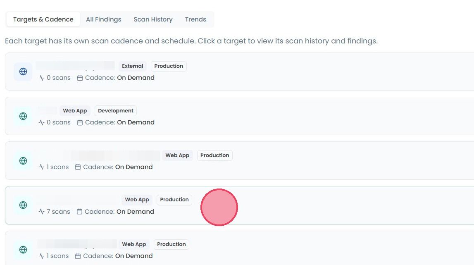Click the calendar icon in the Development target row
The height and width of the screenshot is (265, 474).
tap(80, 122)
